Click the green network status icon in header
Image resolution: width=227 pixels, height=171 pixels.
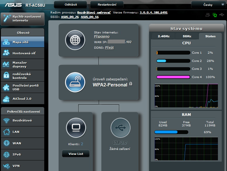(x=215, y=15)
